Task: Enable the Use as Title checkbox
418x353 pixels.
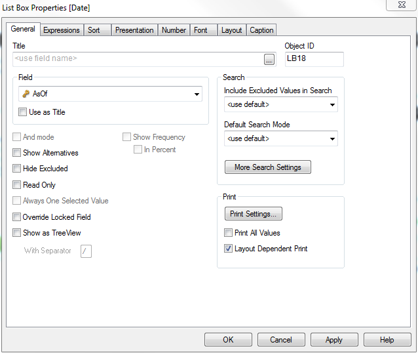Action: 23,112
